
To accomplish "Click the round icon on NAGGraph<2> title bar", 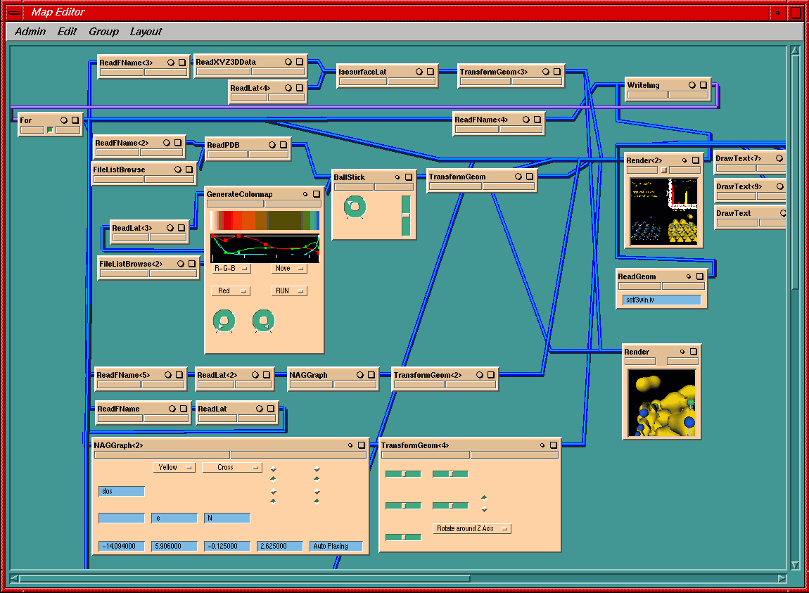I will point(350,445).
